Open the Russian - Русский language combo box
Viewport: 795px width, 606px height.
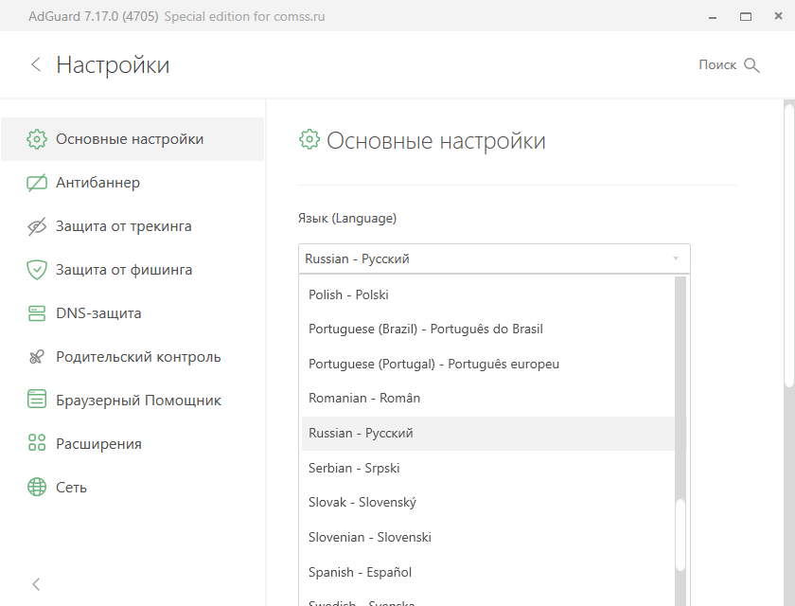tap(494, 258)
